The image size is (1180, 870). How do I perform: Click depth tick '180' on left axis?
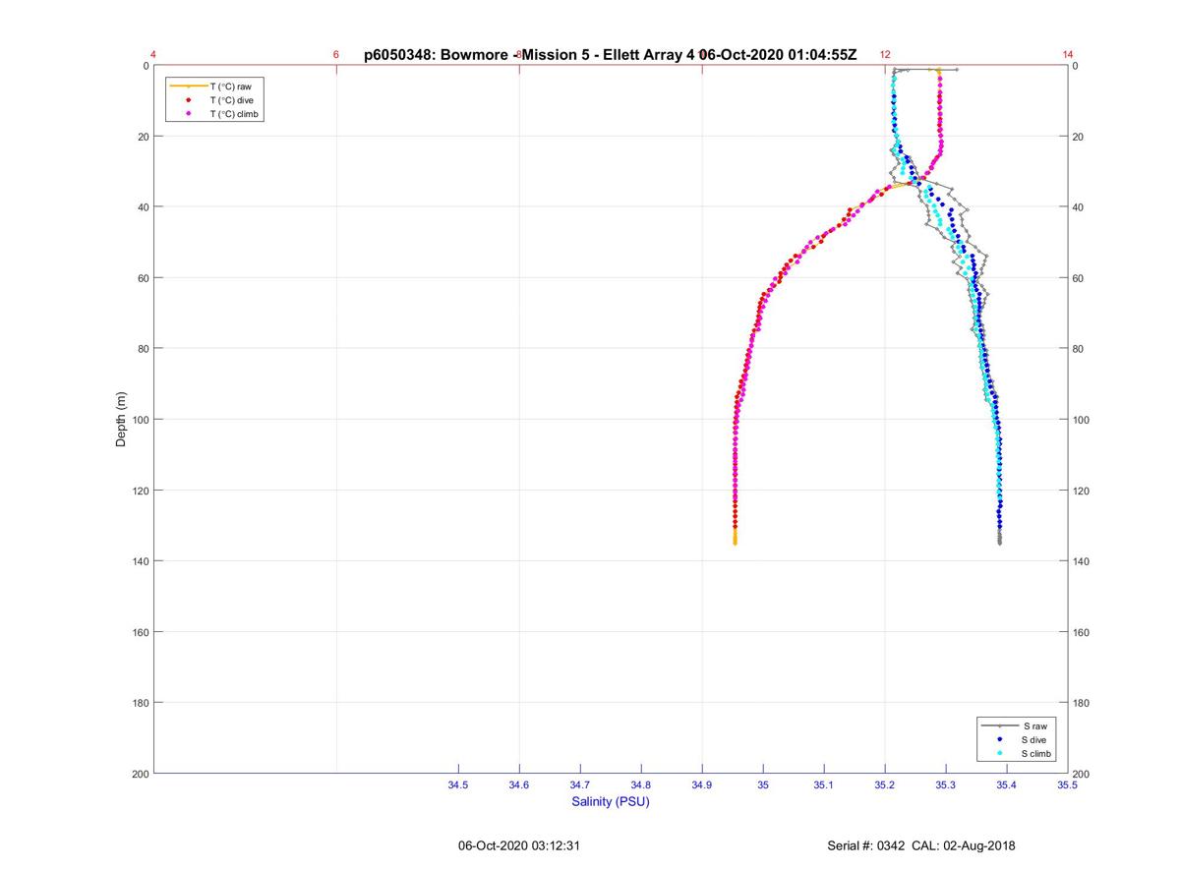140,703
